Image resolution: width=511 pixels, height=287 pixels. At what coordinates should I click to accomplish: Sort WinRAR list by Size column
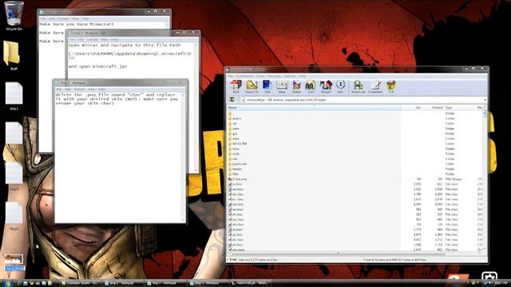412,108
